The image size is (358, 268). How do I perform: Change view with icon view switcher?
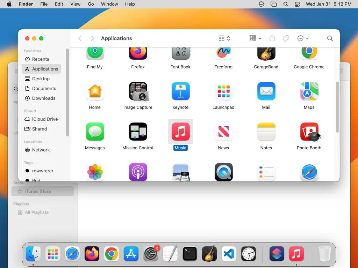pos(224,38)
